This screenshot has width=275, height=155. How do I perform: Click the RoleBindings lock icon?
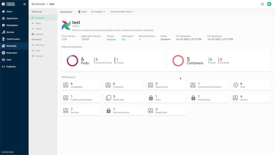pos(193,98)
